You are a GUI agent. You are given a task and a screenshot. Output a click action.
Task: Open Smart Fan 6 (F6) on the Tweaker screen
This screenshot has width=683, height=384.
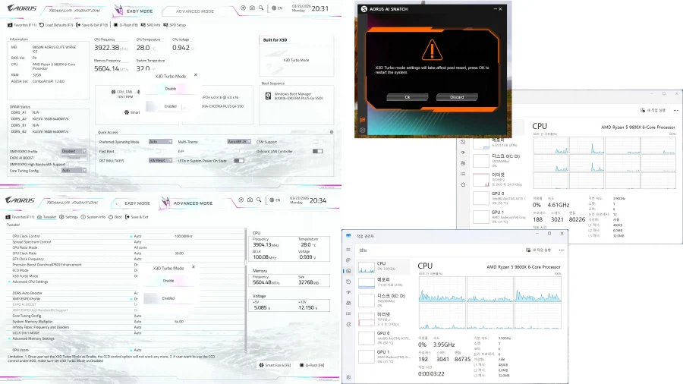pos(275,365)
